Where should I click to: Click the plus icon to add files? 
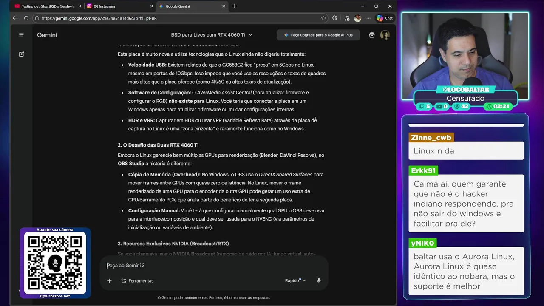[109, 280]
